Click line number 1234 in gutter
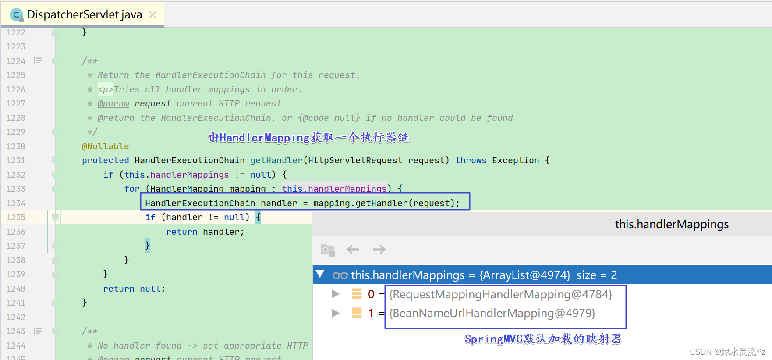Image resolution: width=772 pixels, height=360 pixels. click(16, 203)
